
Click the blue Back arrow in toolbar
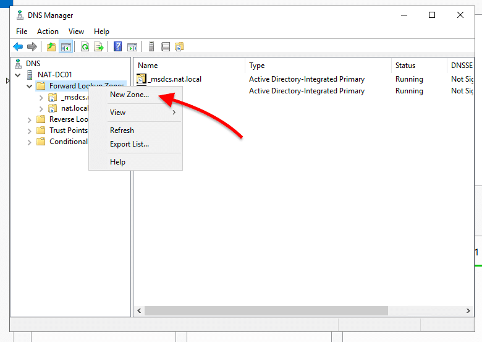click(x=18, y=47)
